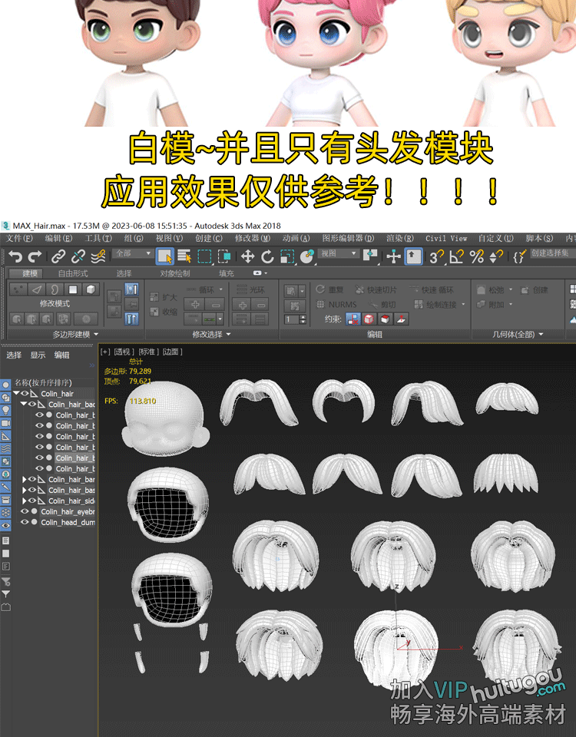The width and height of the screenshot is (576, 737).
Task: Switch to the 自由形式 ribbon tab
Action: click(x=73, y=273)
